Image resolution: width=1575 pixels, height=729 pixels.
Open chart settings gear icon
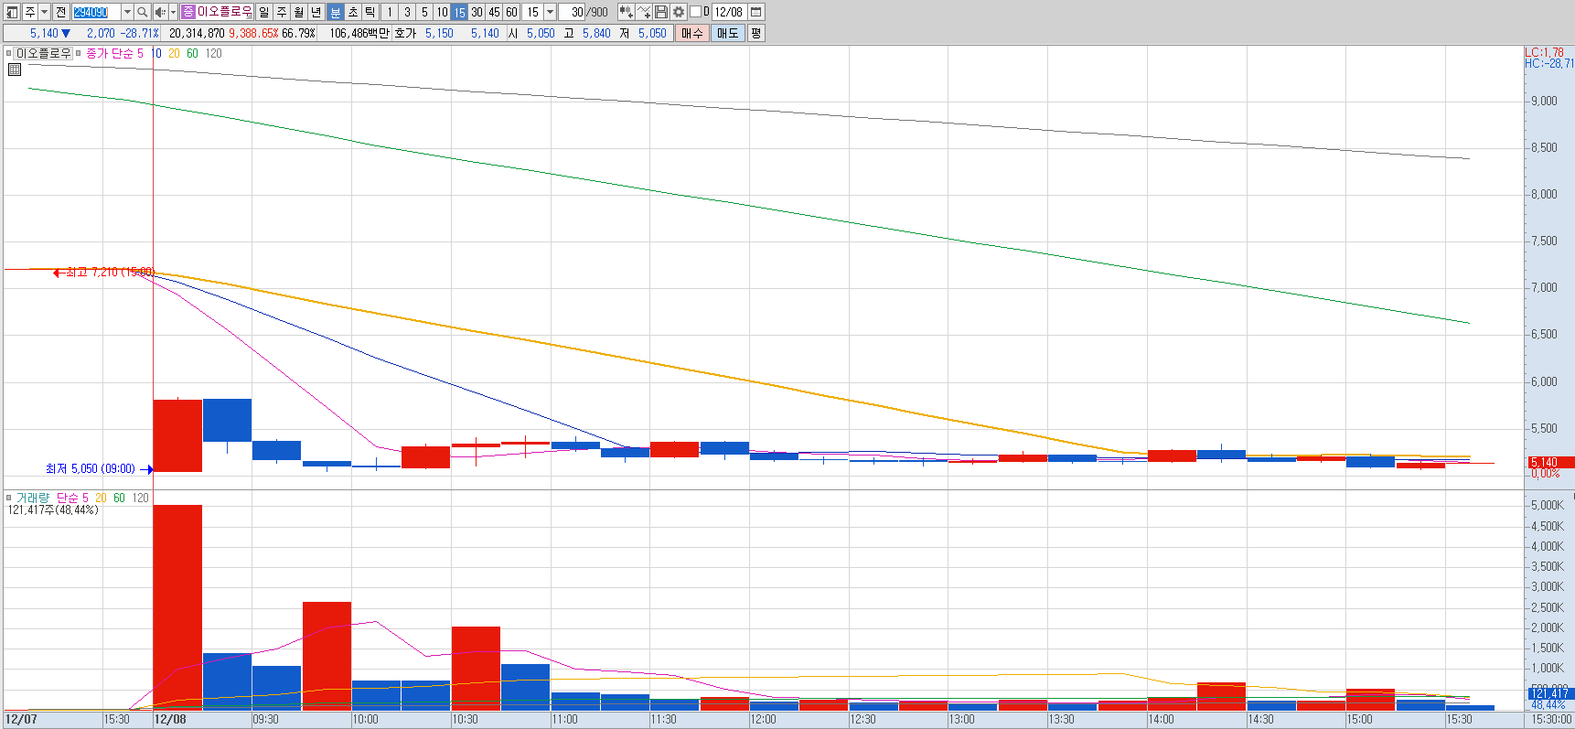(x=679, y=12)
